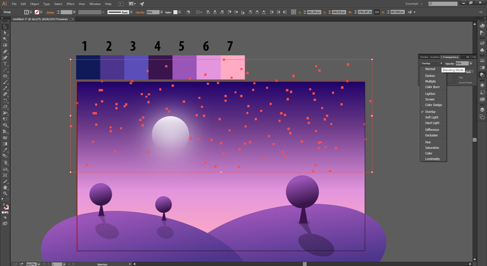
Task: Select the Selection tool in toolbox
Action: point(4,27)
